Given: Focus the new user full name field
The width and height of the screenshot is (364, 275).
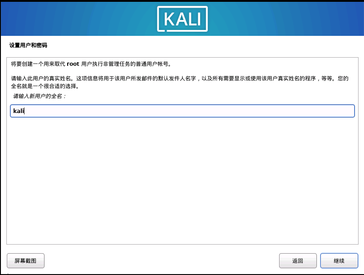Looking at the screenshot, I should tap(182, 111).
